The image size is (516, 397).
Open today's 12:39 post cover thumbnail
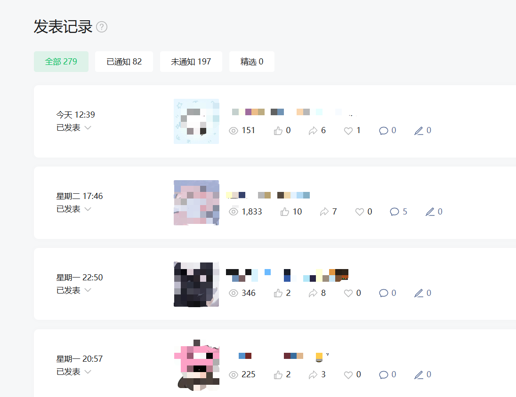pyautogui.click(x=196, y=121)
